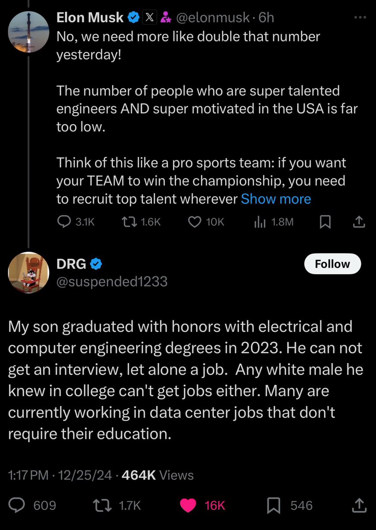
Task: Like Elon Musk's post with heart icon
Action: pos(195,222)
